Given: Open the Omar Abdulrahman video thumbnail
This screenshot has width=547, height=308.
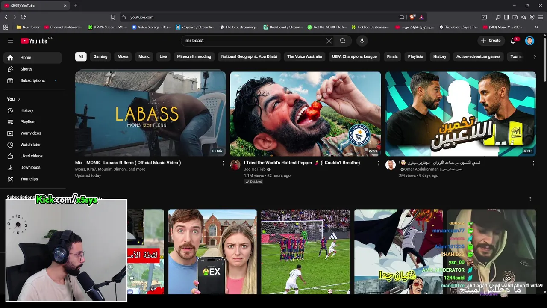Looking at the screenshot, I should 461,114.
